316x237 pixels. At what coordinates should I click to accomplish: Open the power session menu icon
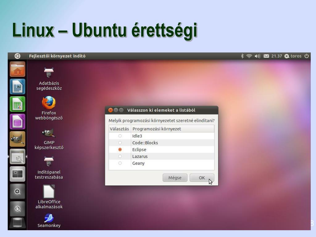(x=306, y=56)
